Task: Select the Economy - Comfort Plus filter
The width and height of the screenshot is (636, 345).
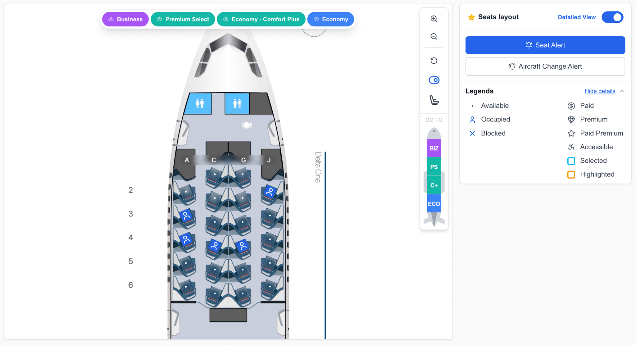Action: [x=261, y=19]
